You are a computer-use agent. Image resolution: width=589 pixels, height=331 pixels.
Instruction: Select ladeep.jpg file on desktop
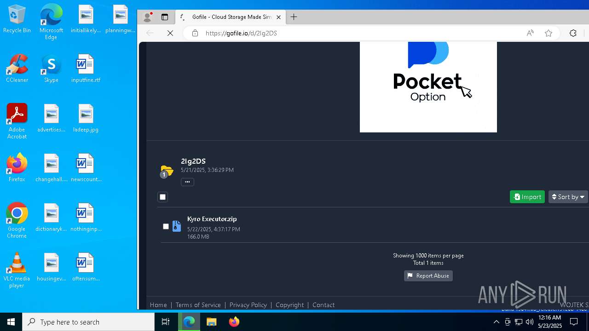(86, 119)
